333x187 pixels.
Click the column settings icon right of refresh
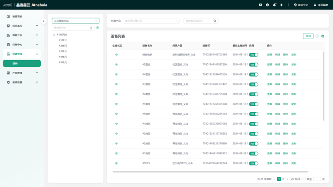coord(322,36)
